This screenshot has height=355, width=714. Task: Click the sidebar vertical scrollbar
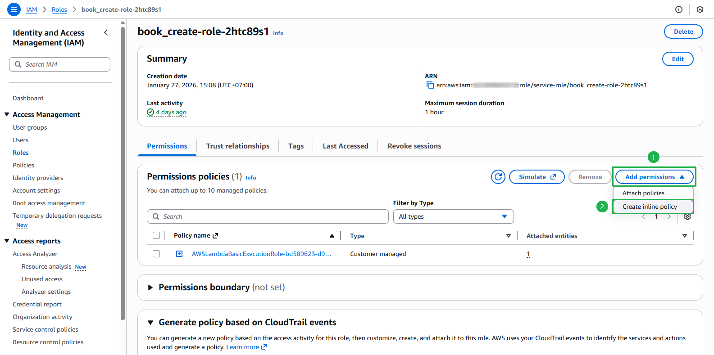click(x=123, y=173)
